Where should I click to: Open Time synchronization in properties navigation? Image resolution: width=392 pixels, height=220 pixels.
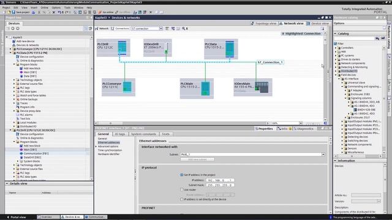click(x=110, y=150)
